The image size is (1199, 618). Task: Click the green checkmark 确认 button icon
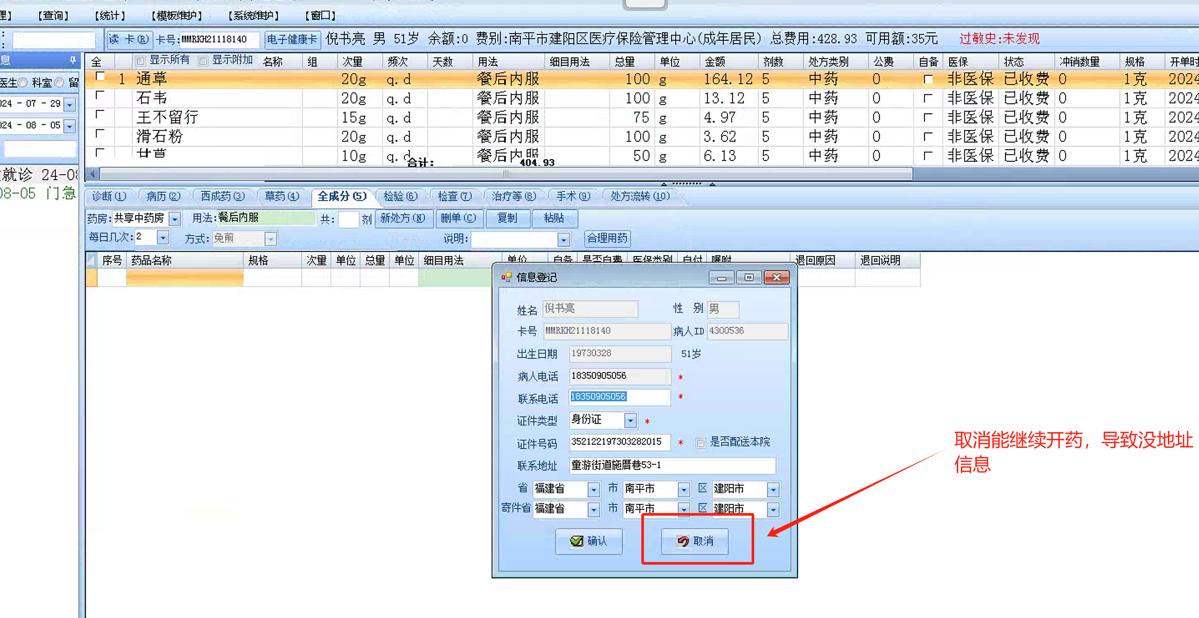pyautogui.click(x=576, y=541)
